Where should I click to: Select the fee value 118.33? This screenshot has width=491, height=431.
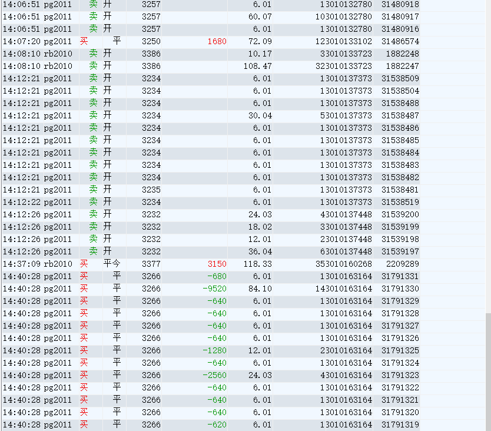click(257, 264)
